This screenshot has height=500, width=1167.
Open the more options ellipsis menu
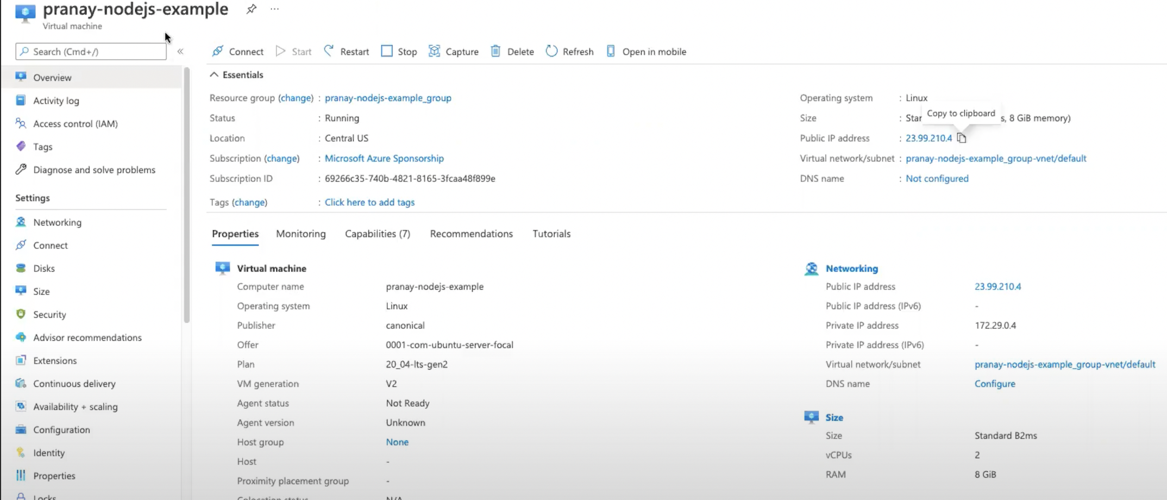point(274,9)
